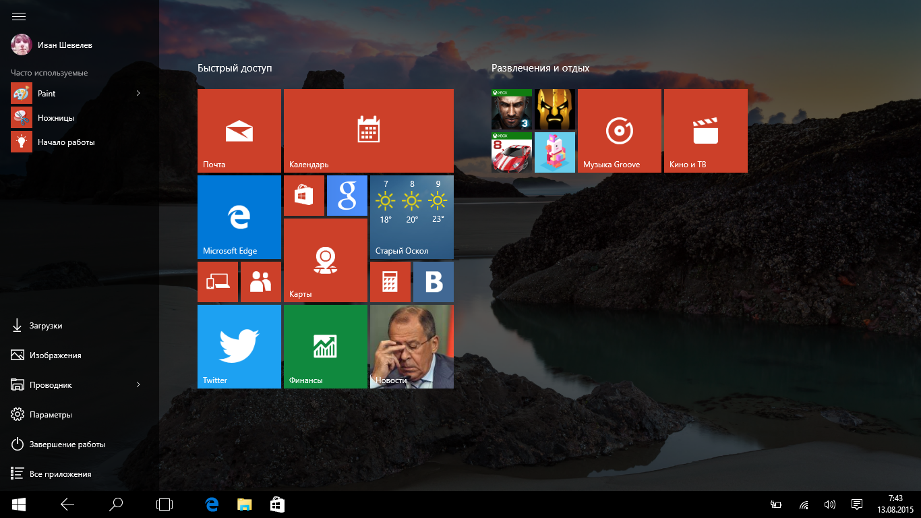Open Asphalt 8 racing game tile
Image resolution: width=921 pixels, height=518 pixels.
(512, 152)
